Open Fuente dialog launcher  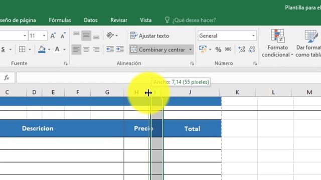tap(66, 63)
